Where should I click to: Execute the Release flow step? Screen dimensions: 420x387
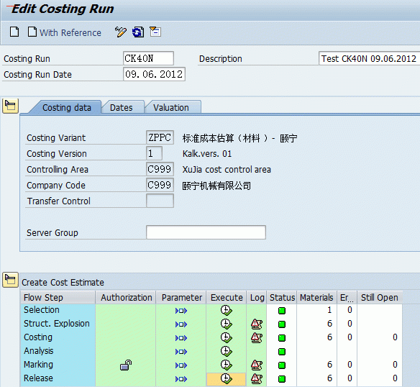[x=226, y=378]
